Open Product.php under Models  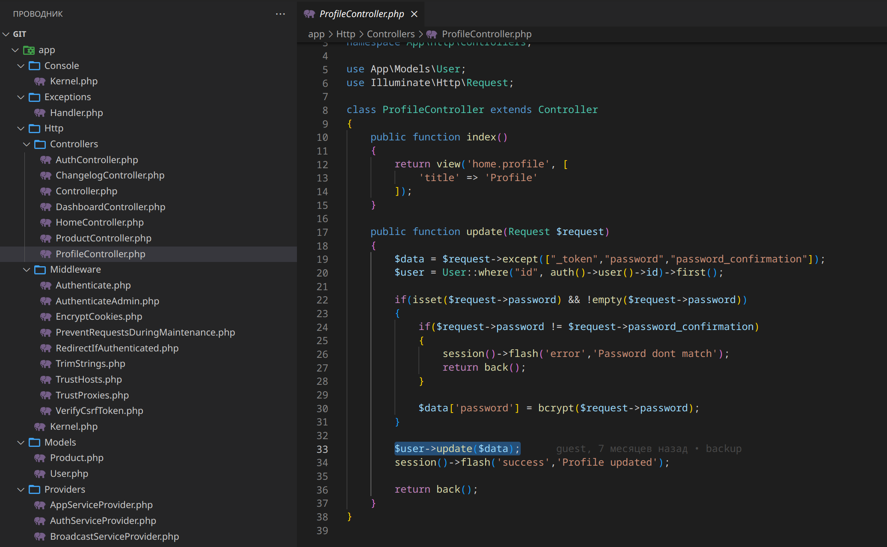point(77,458)
